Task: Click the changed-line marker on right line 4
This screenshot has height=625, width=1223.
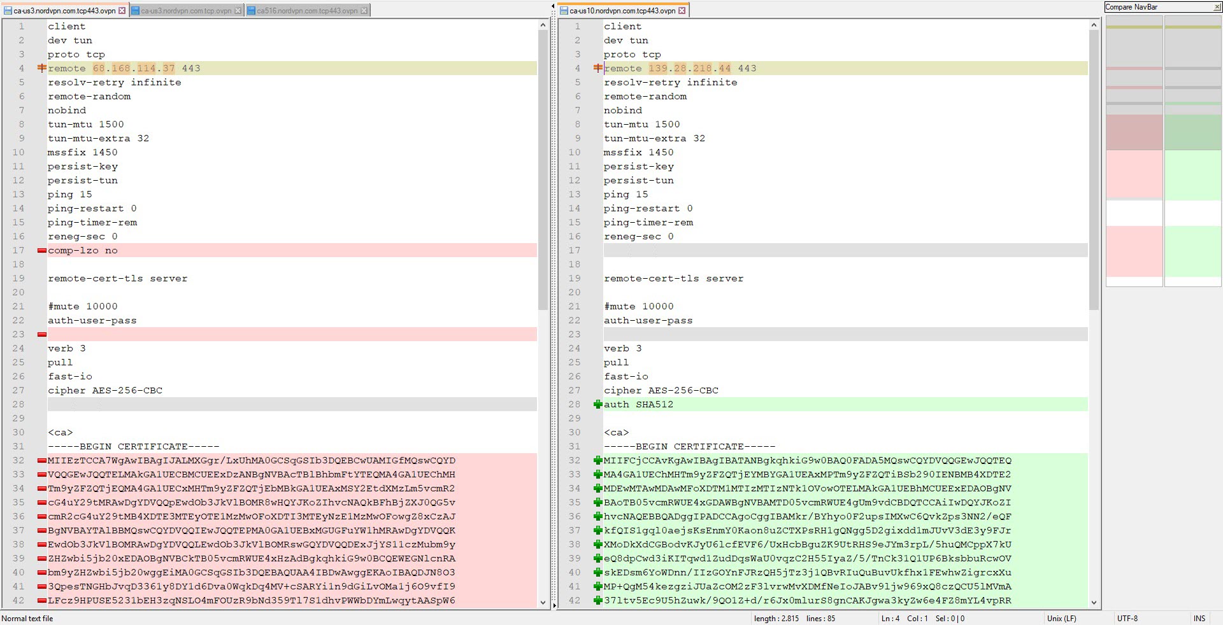Action: (x=598, y=68)
